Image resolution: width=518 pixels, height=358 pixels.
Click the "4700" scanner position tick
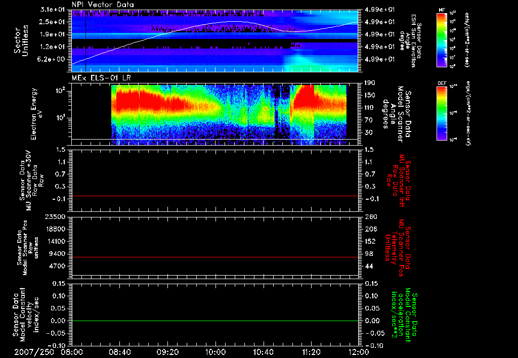click(58, 266)
